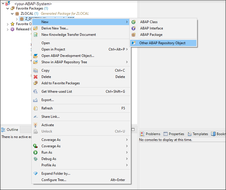The width and height of the screenshot is (226, 190).
Task: Choose ABAP Package from the New submenu
Action: (x=163, y=35)
